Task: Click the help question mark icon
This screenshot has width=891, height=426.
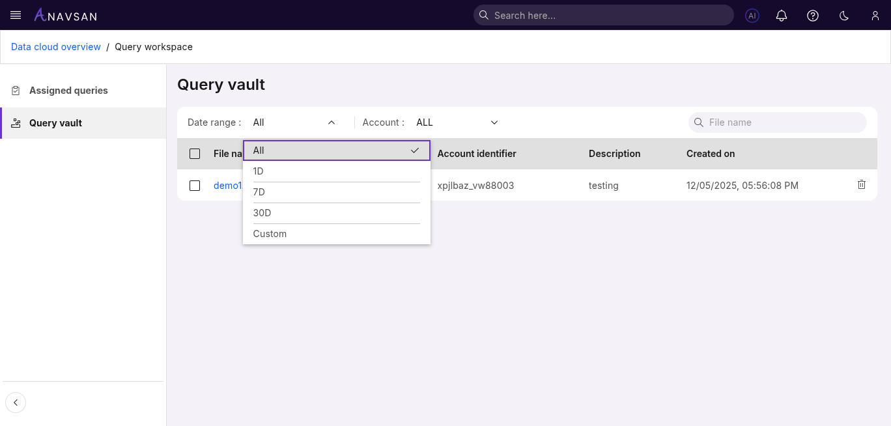Action: pyautogui.click(x=812, y=15)
